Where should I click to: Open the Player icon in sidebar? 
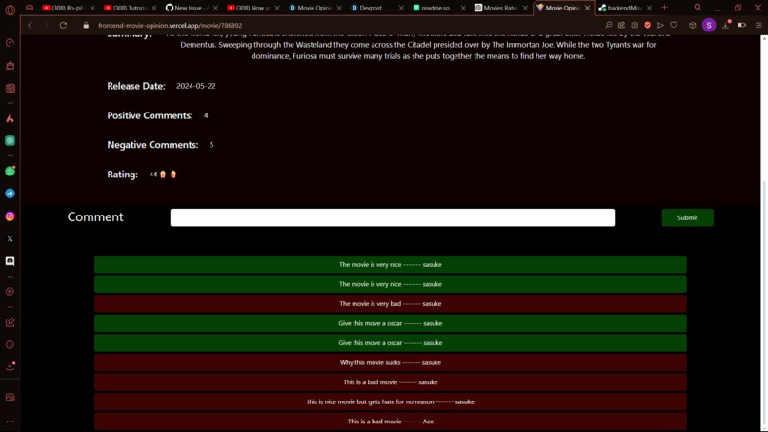[10, 292]
